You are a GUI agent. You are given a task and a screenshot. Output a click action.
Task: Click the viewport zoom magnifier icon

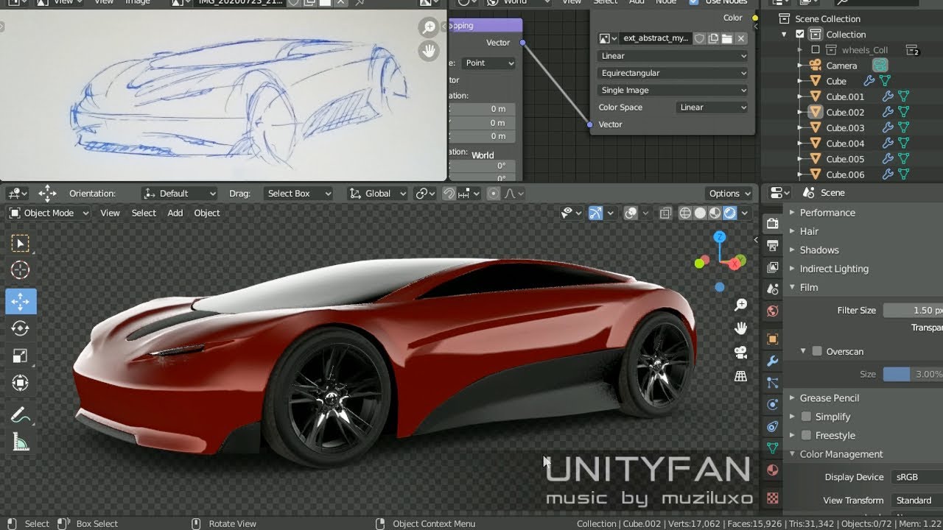[x=741, y=305]
